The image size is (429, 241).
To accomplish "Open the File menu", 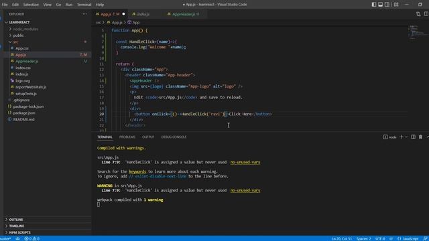I will (x=5, y=5).
